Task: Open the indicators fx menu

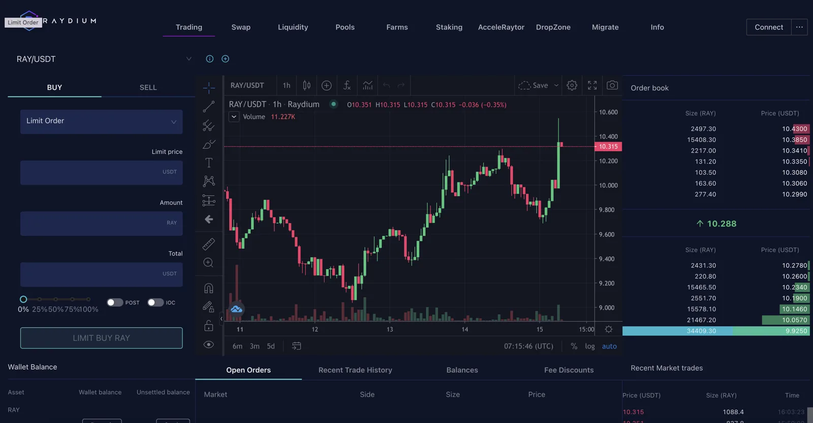Action: pyautogui.click(x=347, y=85)
